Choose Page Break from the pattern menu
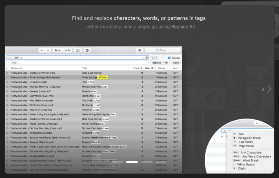This screenshot has height=178, width=279. [246, 146]
